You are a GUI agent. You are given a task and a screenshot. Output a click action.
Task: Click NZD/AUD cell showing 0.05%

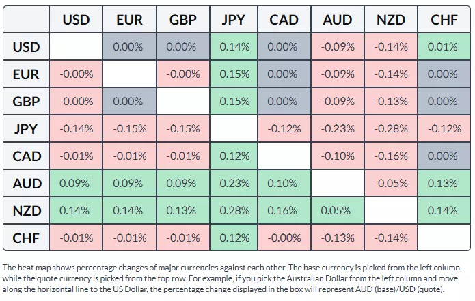338,211
